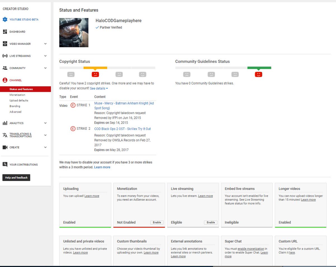Click the red face icon under Copyright Status
This screenshot has width=336, height=267.
click(95, 74)
